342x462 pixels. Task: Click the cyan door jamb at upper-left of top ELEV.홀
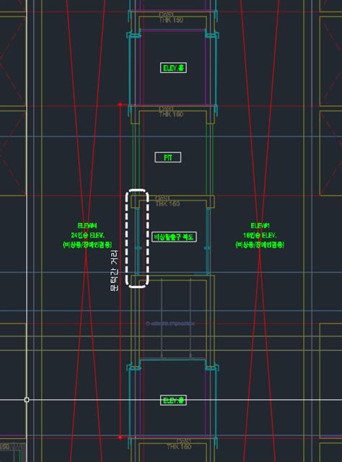pos(134,35)
